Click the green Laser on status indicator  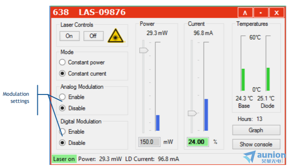coord(64,159)
